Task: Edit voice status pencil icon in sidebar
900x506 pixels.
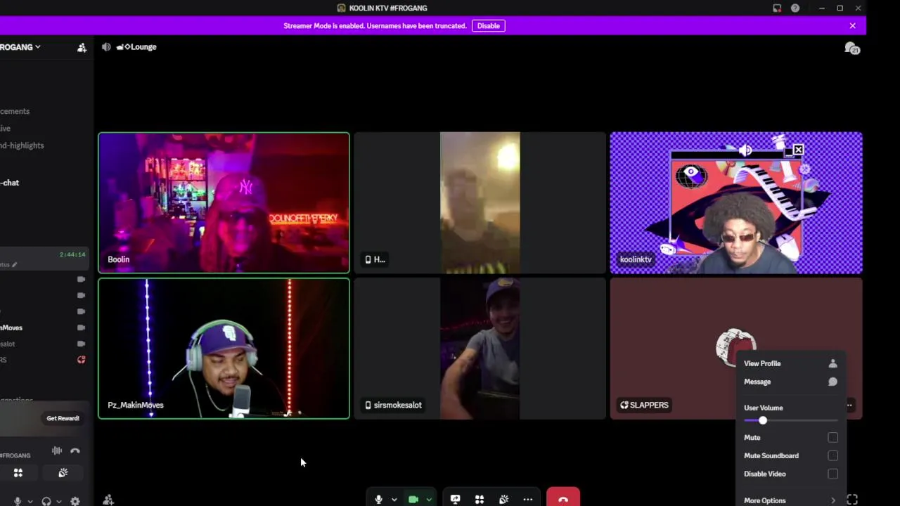Action: tap(14, 265)
